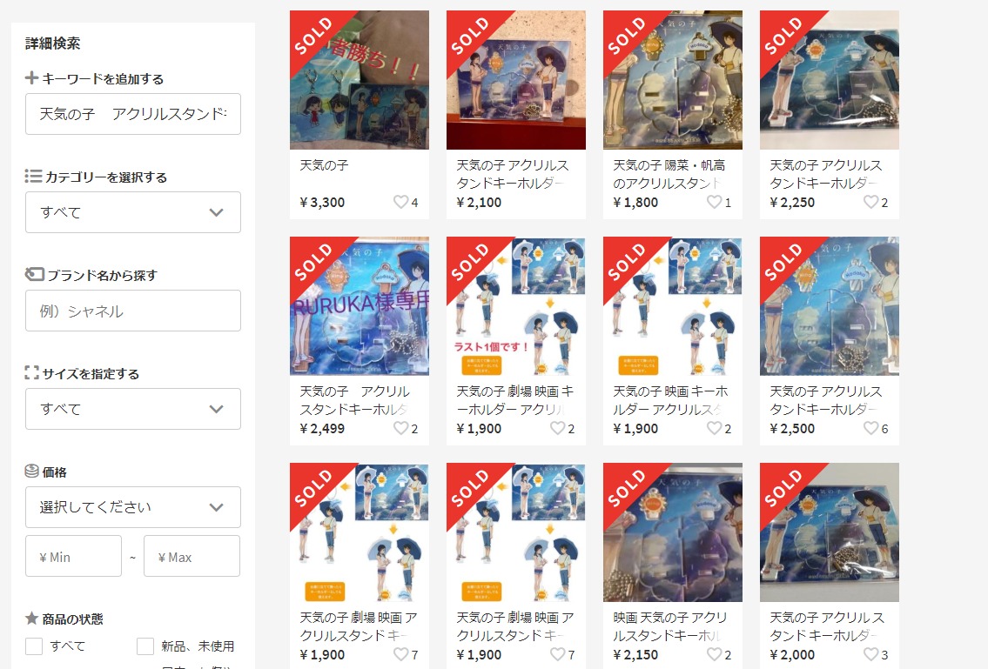The width and height of the screenshot is (988, 669).
Task: Click the heart icon on the ¥1,800 listing
Action: [714, 202]
